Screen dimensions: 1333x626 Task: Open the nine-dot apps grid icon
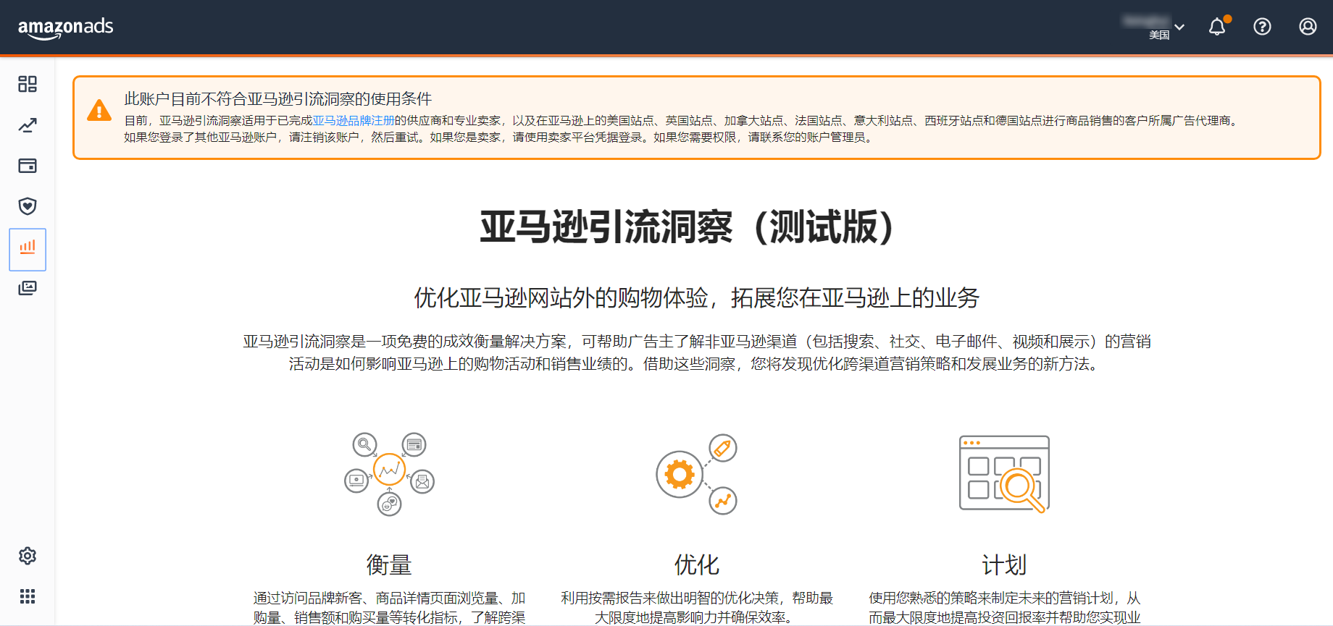pyautogui.click(x=28, y=596)
